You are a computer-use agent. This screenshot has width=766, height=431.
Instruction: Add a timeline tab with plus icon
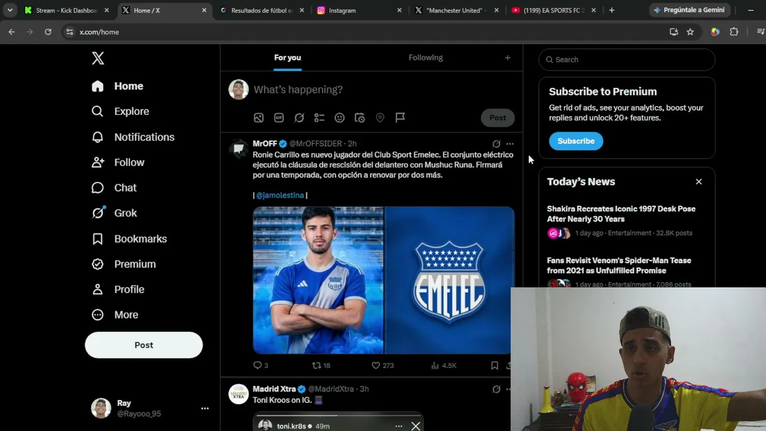coord(507,58)
